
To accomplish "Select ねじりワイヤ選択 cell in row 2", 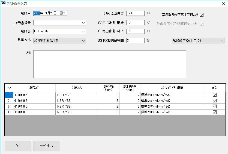I will tap(172, 101).
